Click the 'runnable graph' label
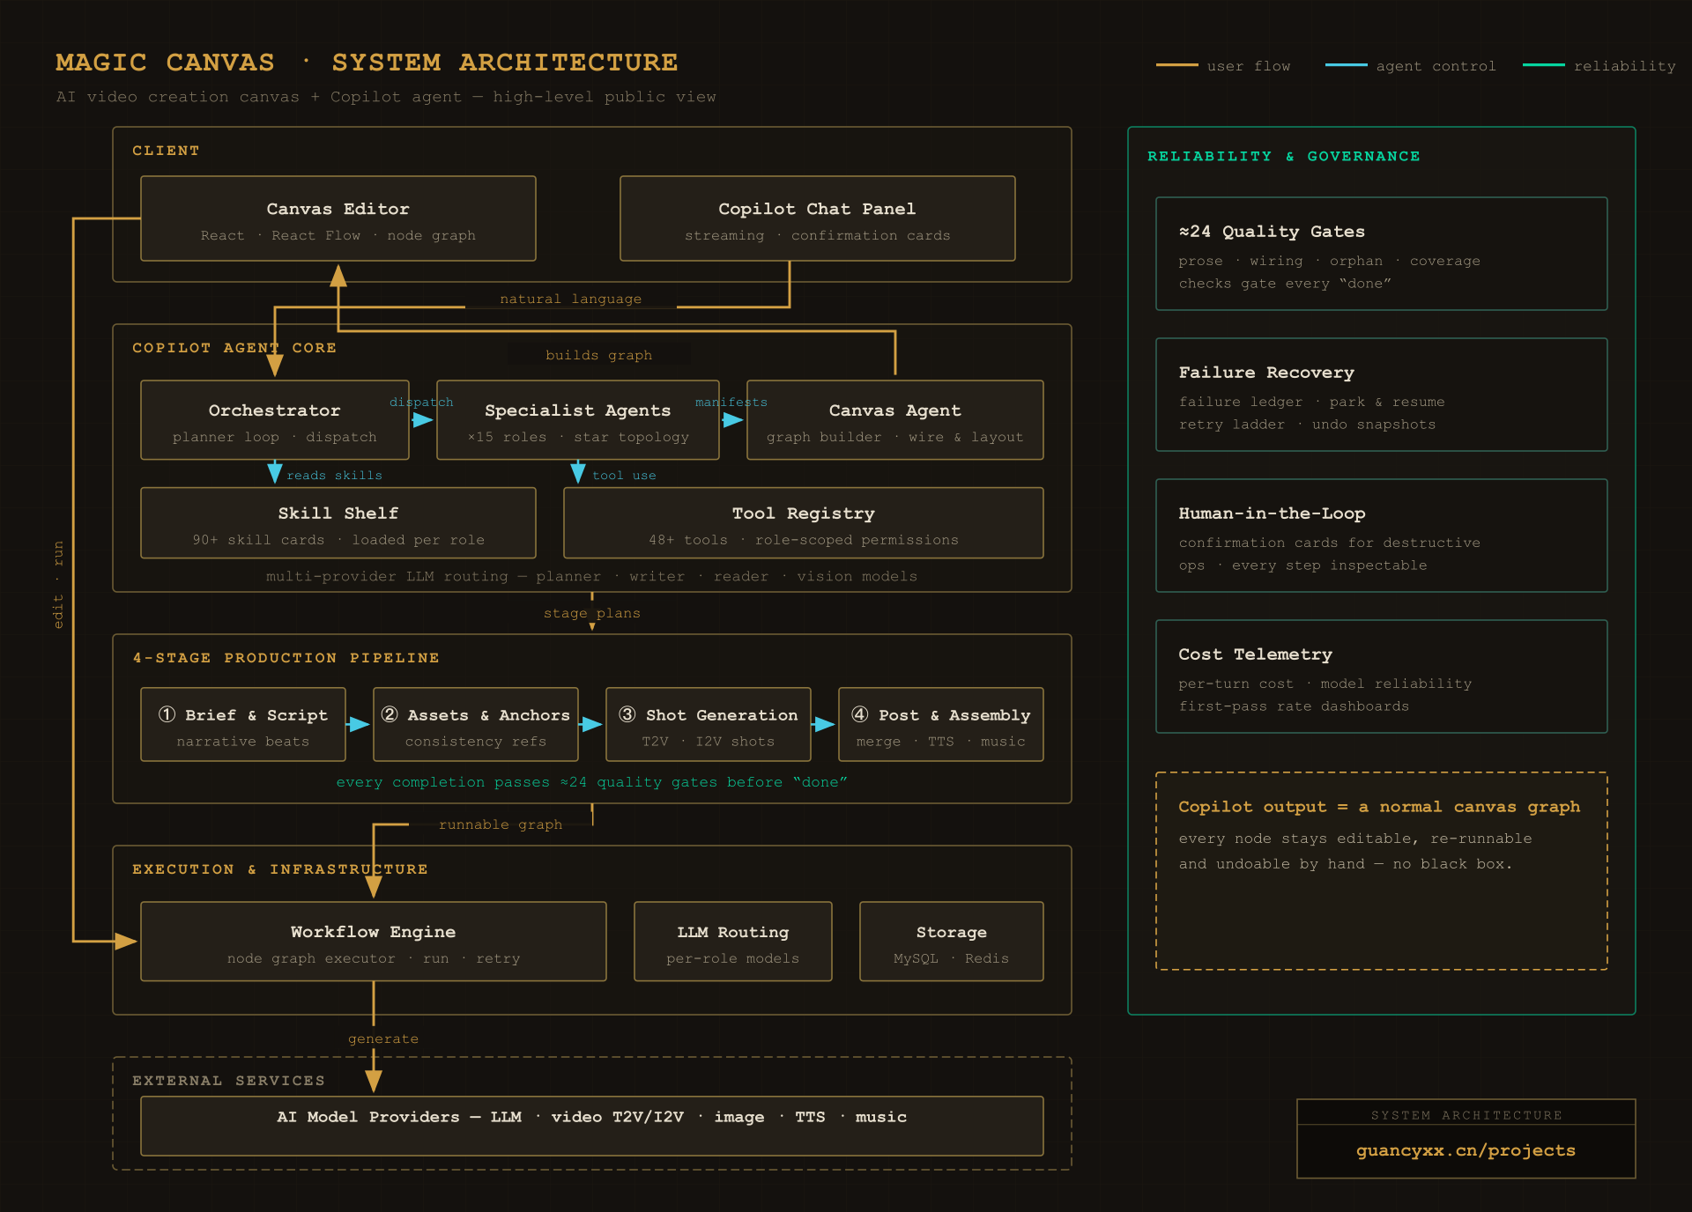Screen dimensions: 1692x1212 click(x=501, y=824)
